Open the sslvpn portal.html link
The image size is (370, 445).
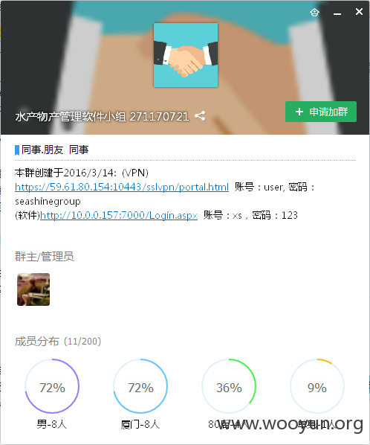122,187
